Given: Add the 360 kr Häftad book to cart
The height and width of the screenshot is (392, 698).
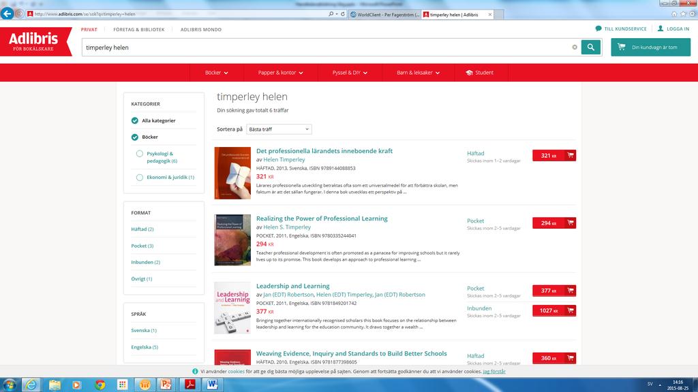Looking at the screenshot, I should pos(554,358).
